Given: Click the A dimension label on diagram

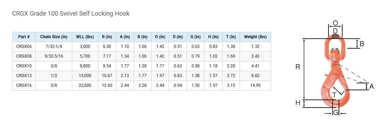Looking at the screenshot, I should (371, 86).
